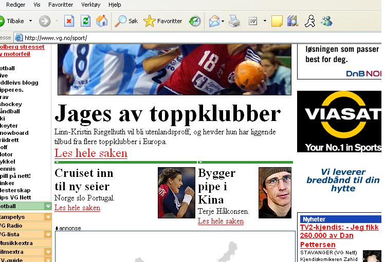385x262 pixels.
Task: Open 'Spill på nett!' sidebar link
Action: pyautogui.click(x=15, y=176)
